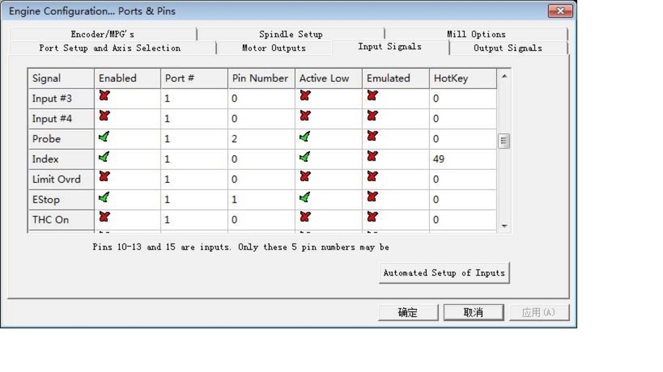
Task: Enable the THC On signal
Action: 104,217
